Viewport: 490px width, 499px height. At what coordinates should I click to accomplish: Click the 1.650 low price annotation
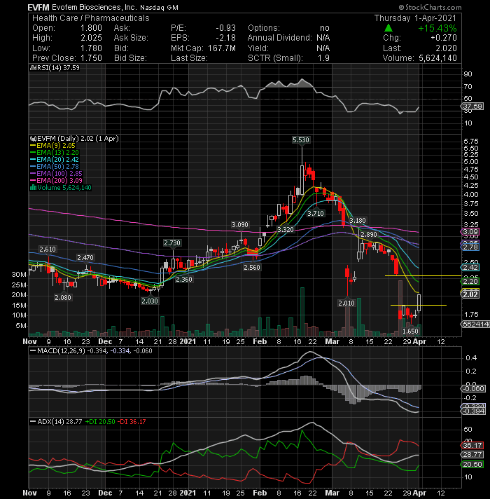410,331
